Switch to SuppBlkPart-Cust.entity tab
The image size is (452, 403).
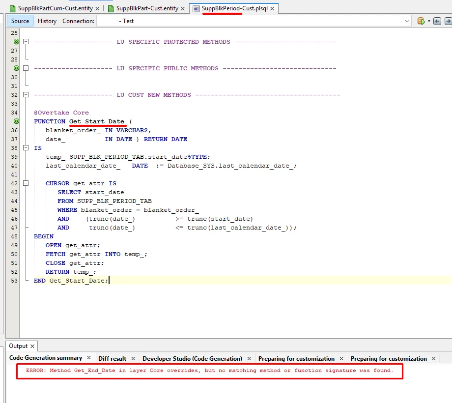[147, 8]
